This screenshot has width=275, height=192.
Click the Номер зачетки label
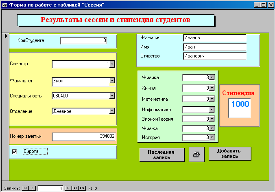tap(26, 136)
